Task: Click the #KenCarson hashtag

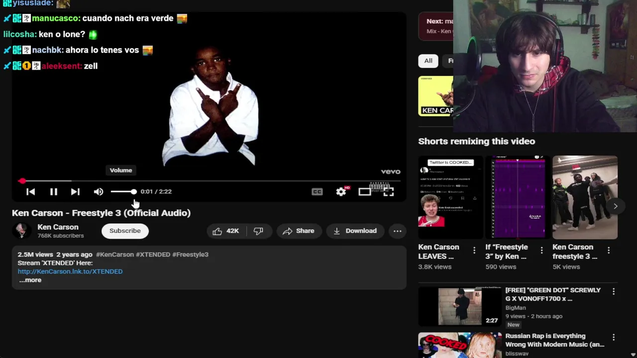Action: [x=115, y=254]
